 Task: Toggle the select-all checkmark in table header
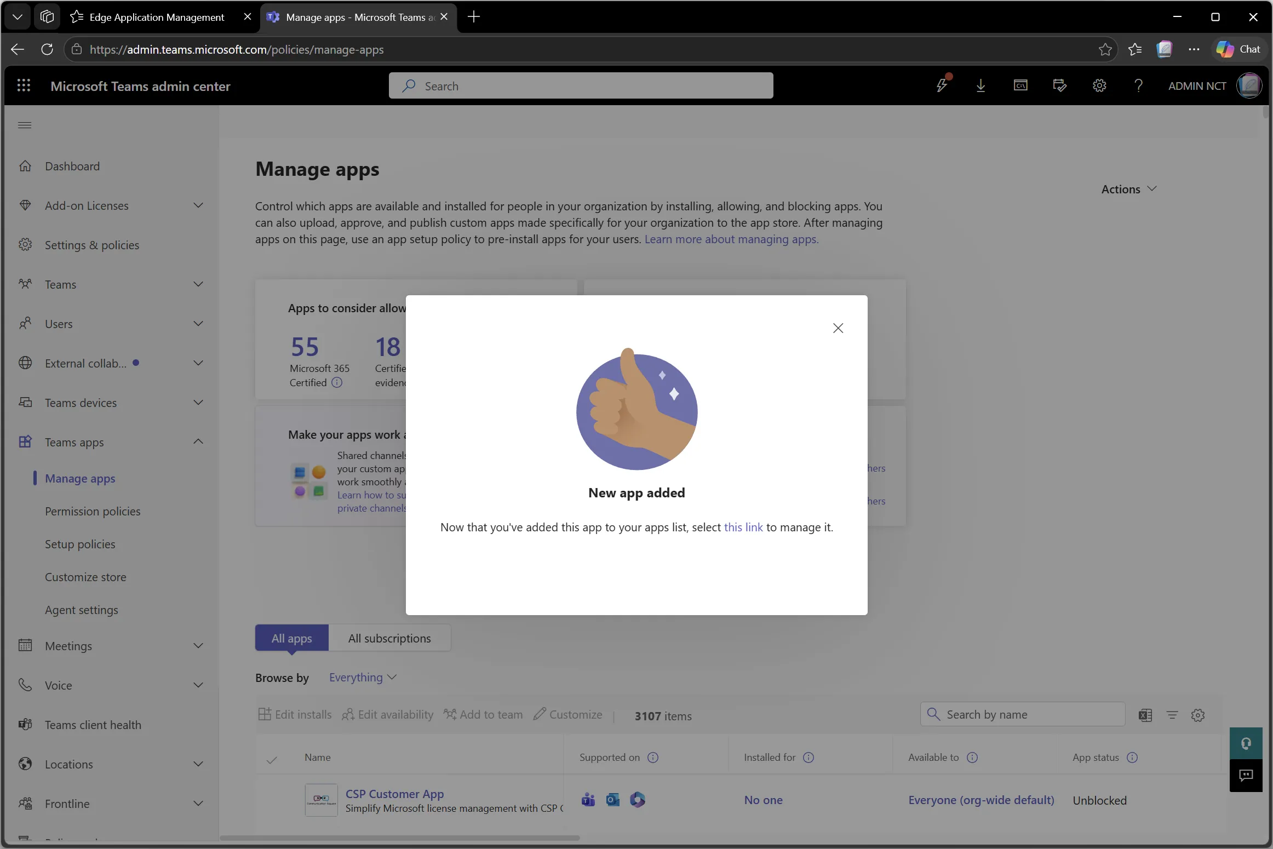(272, 759)
